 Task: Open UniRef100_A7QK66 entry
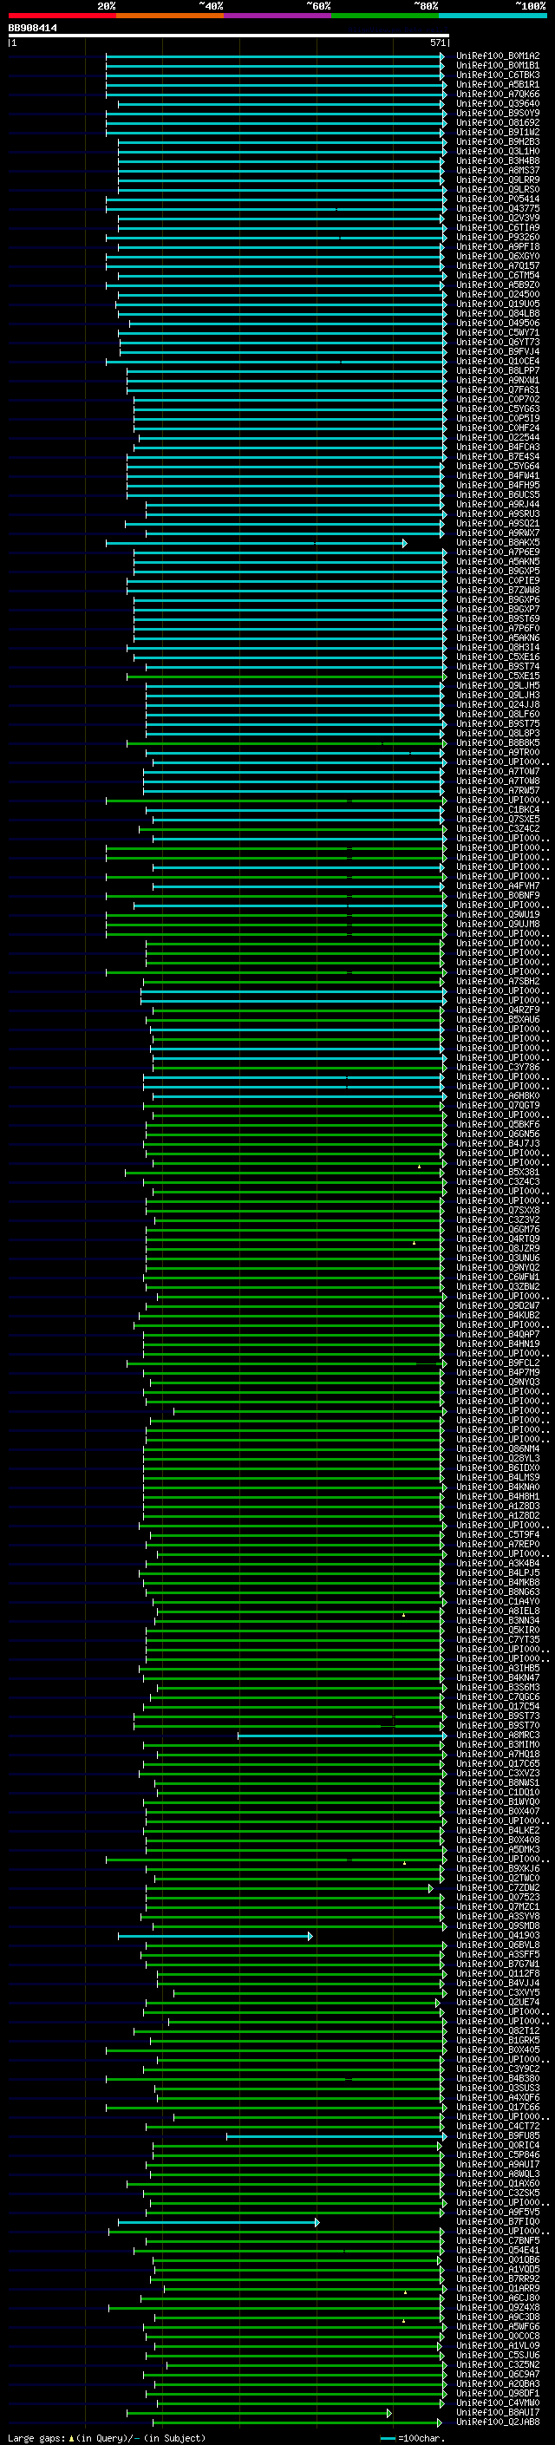pyautogui.click(x=498, y=94)
